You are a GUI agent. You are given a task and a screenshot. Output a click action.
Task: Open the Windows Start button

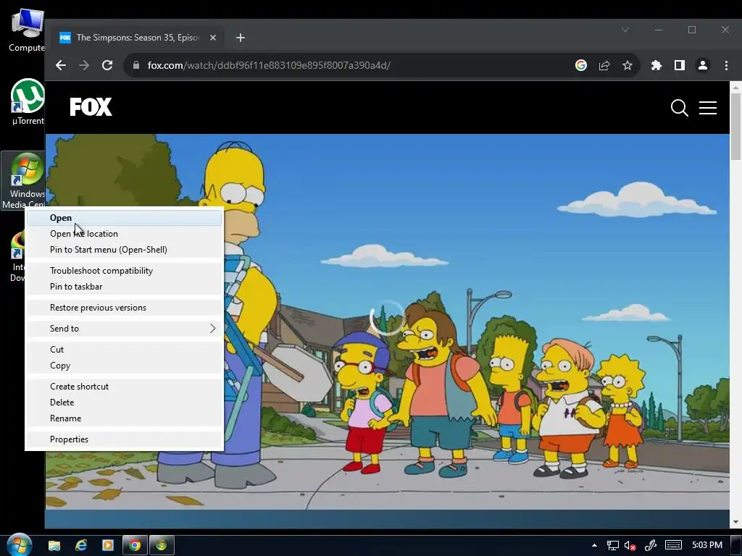19,544
